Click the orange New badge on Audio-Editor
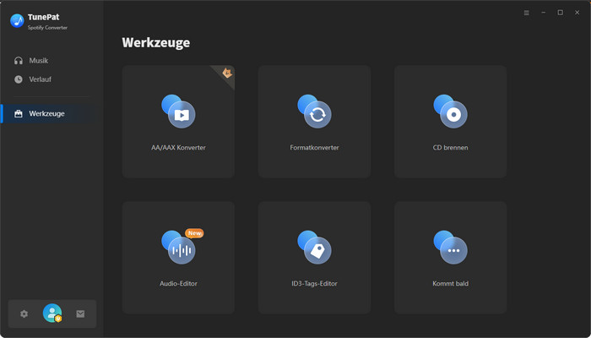The width and height of the screenshot is (591, 338). [x=194, y=233]
